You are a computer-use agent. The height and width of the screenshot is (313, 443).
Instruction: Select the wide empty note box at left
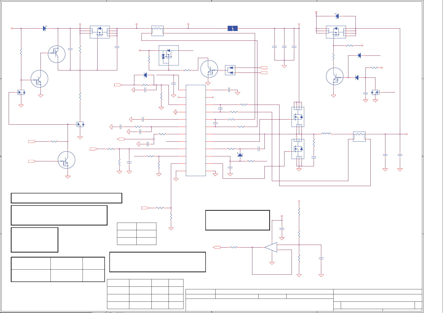pos(67,198)
